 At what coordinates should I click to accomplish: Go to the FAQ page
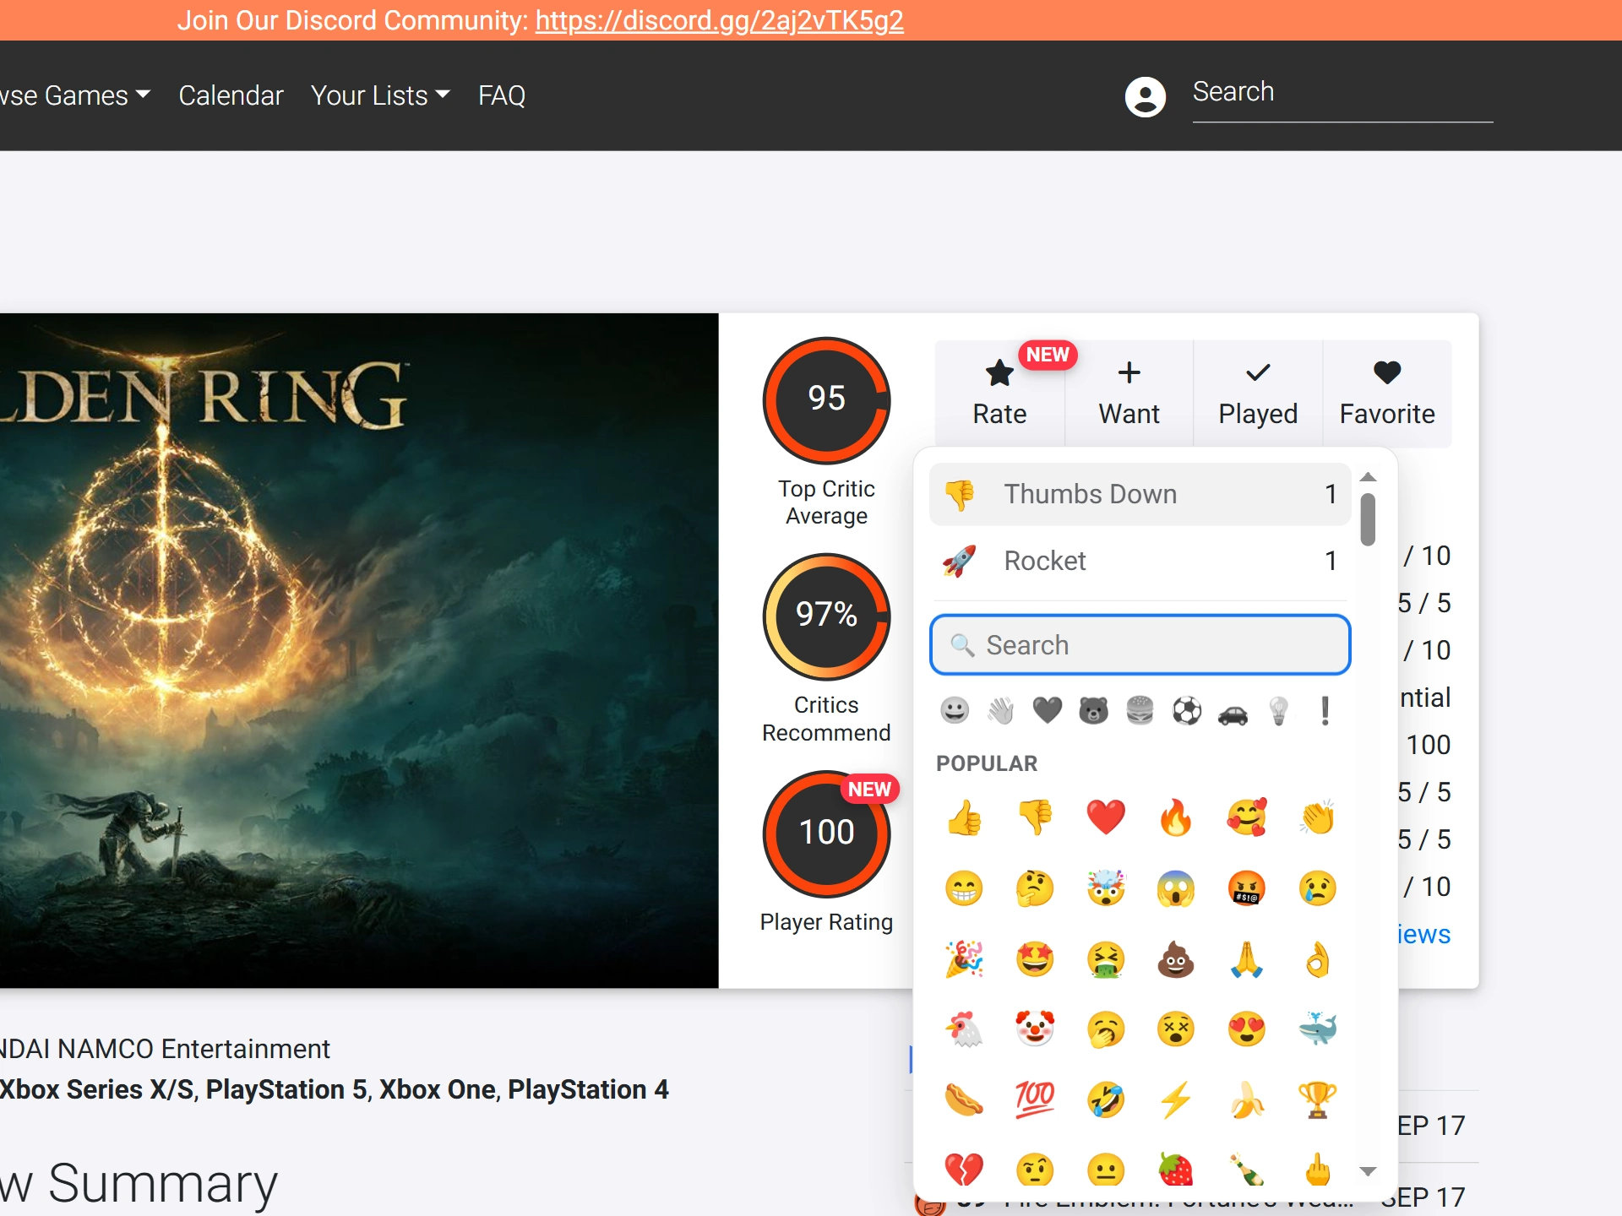coord(502,95)
